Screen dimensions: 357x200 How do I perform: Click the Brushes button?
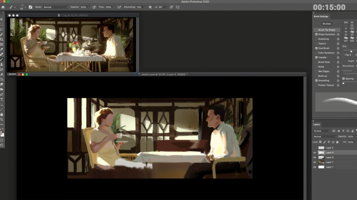tap(327, 24)
